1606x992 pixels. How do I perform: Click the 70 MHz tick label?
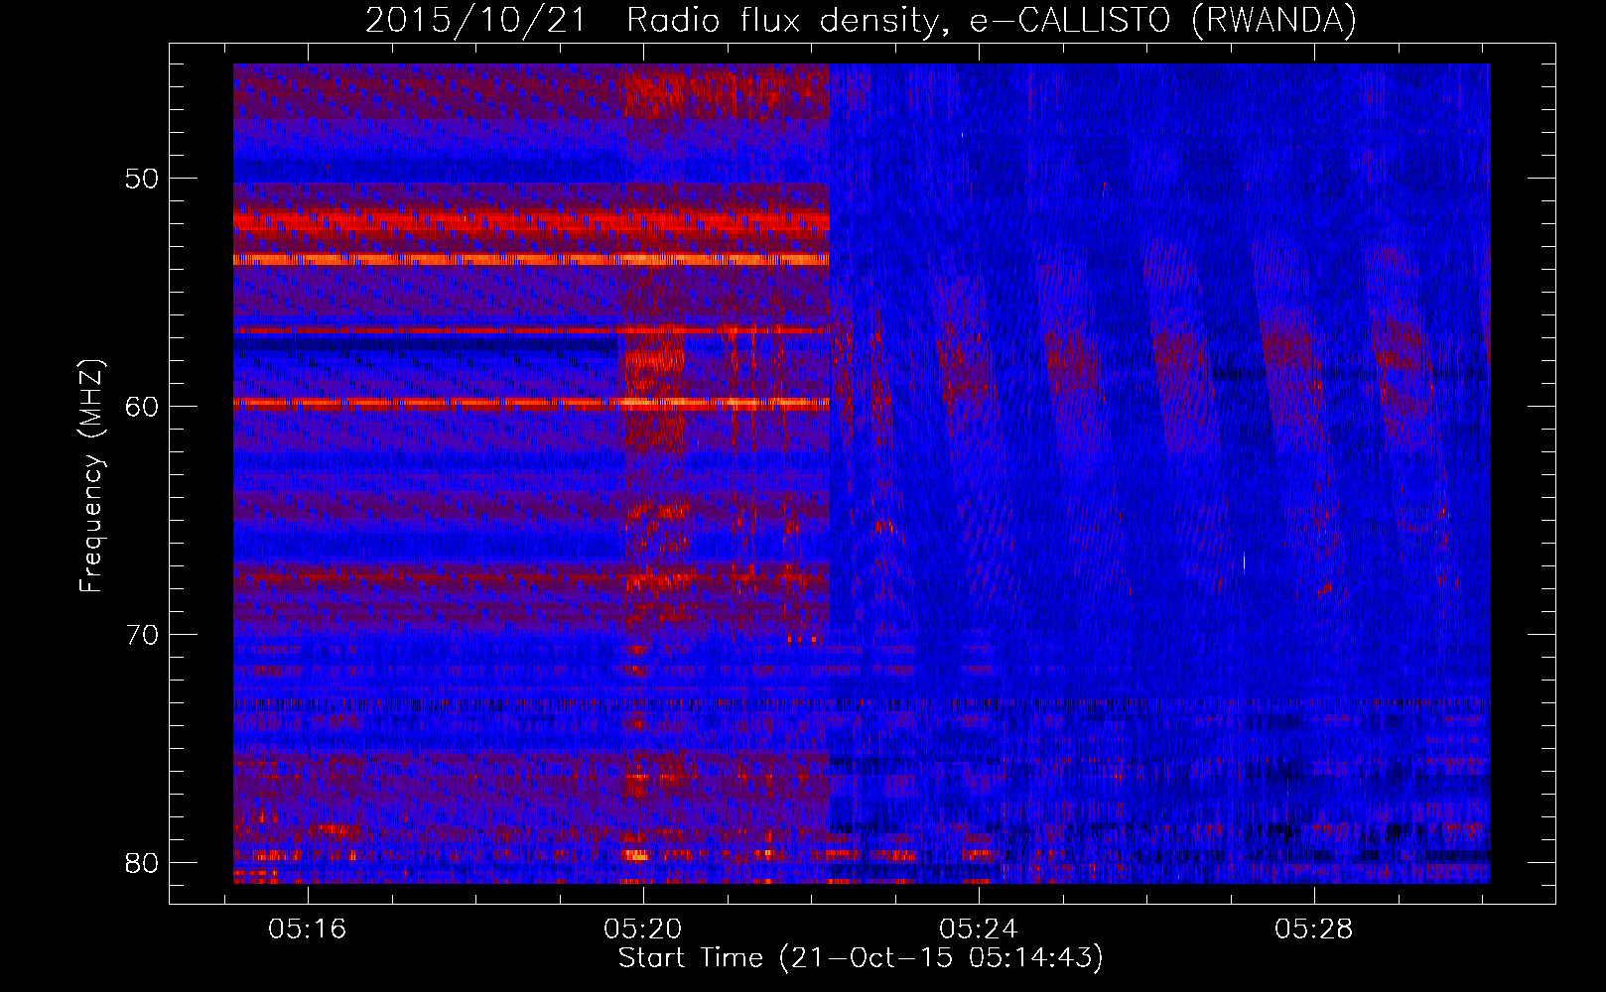click(x=143, y=635)
